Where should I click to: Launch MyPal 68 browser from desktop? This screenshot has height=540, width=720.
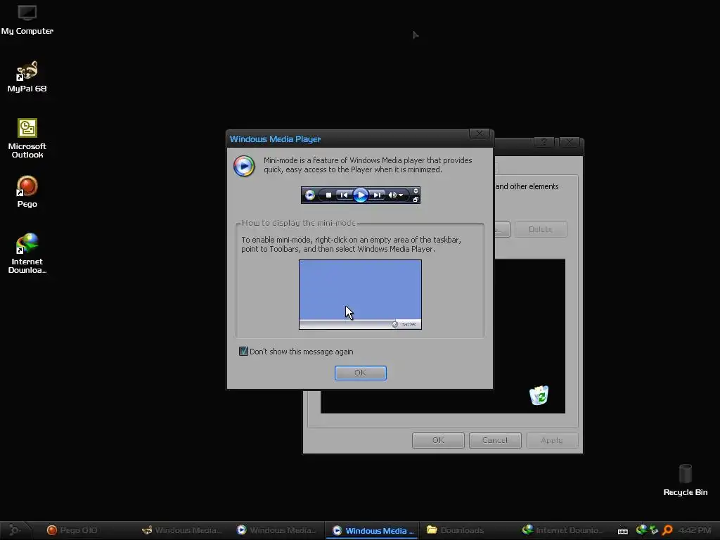[x=27, y=77]
